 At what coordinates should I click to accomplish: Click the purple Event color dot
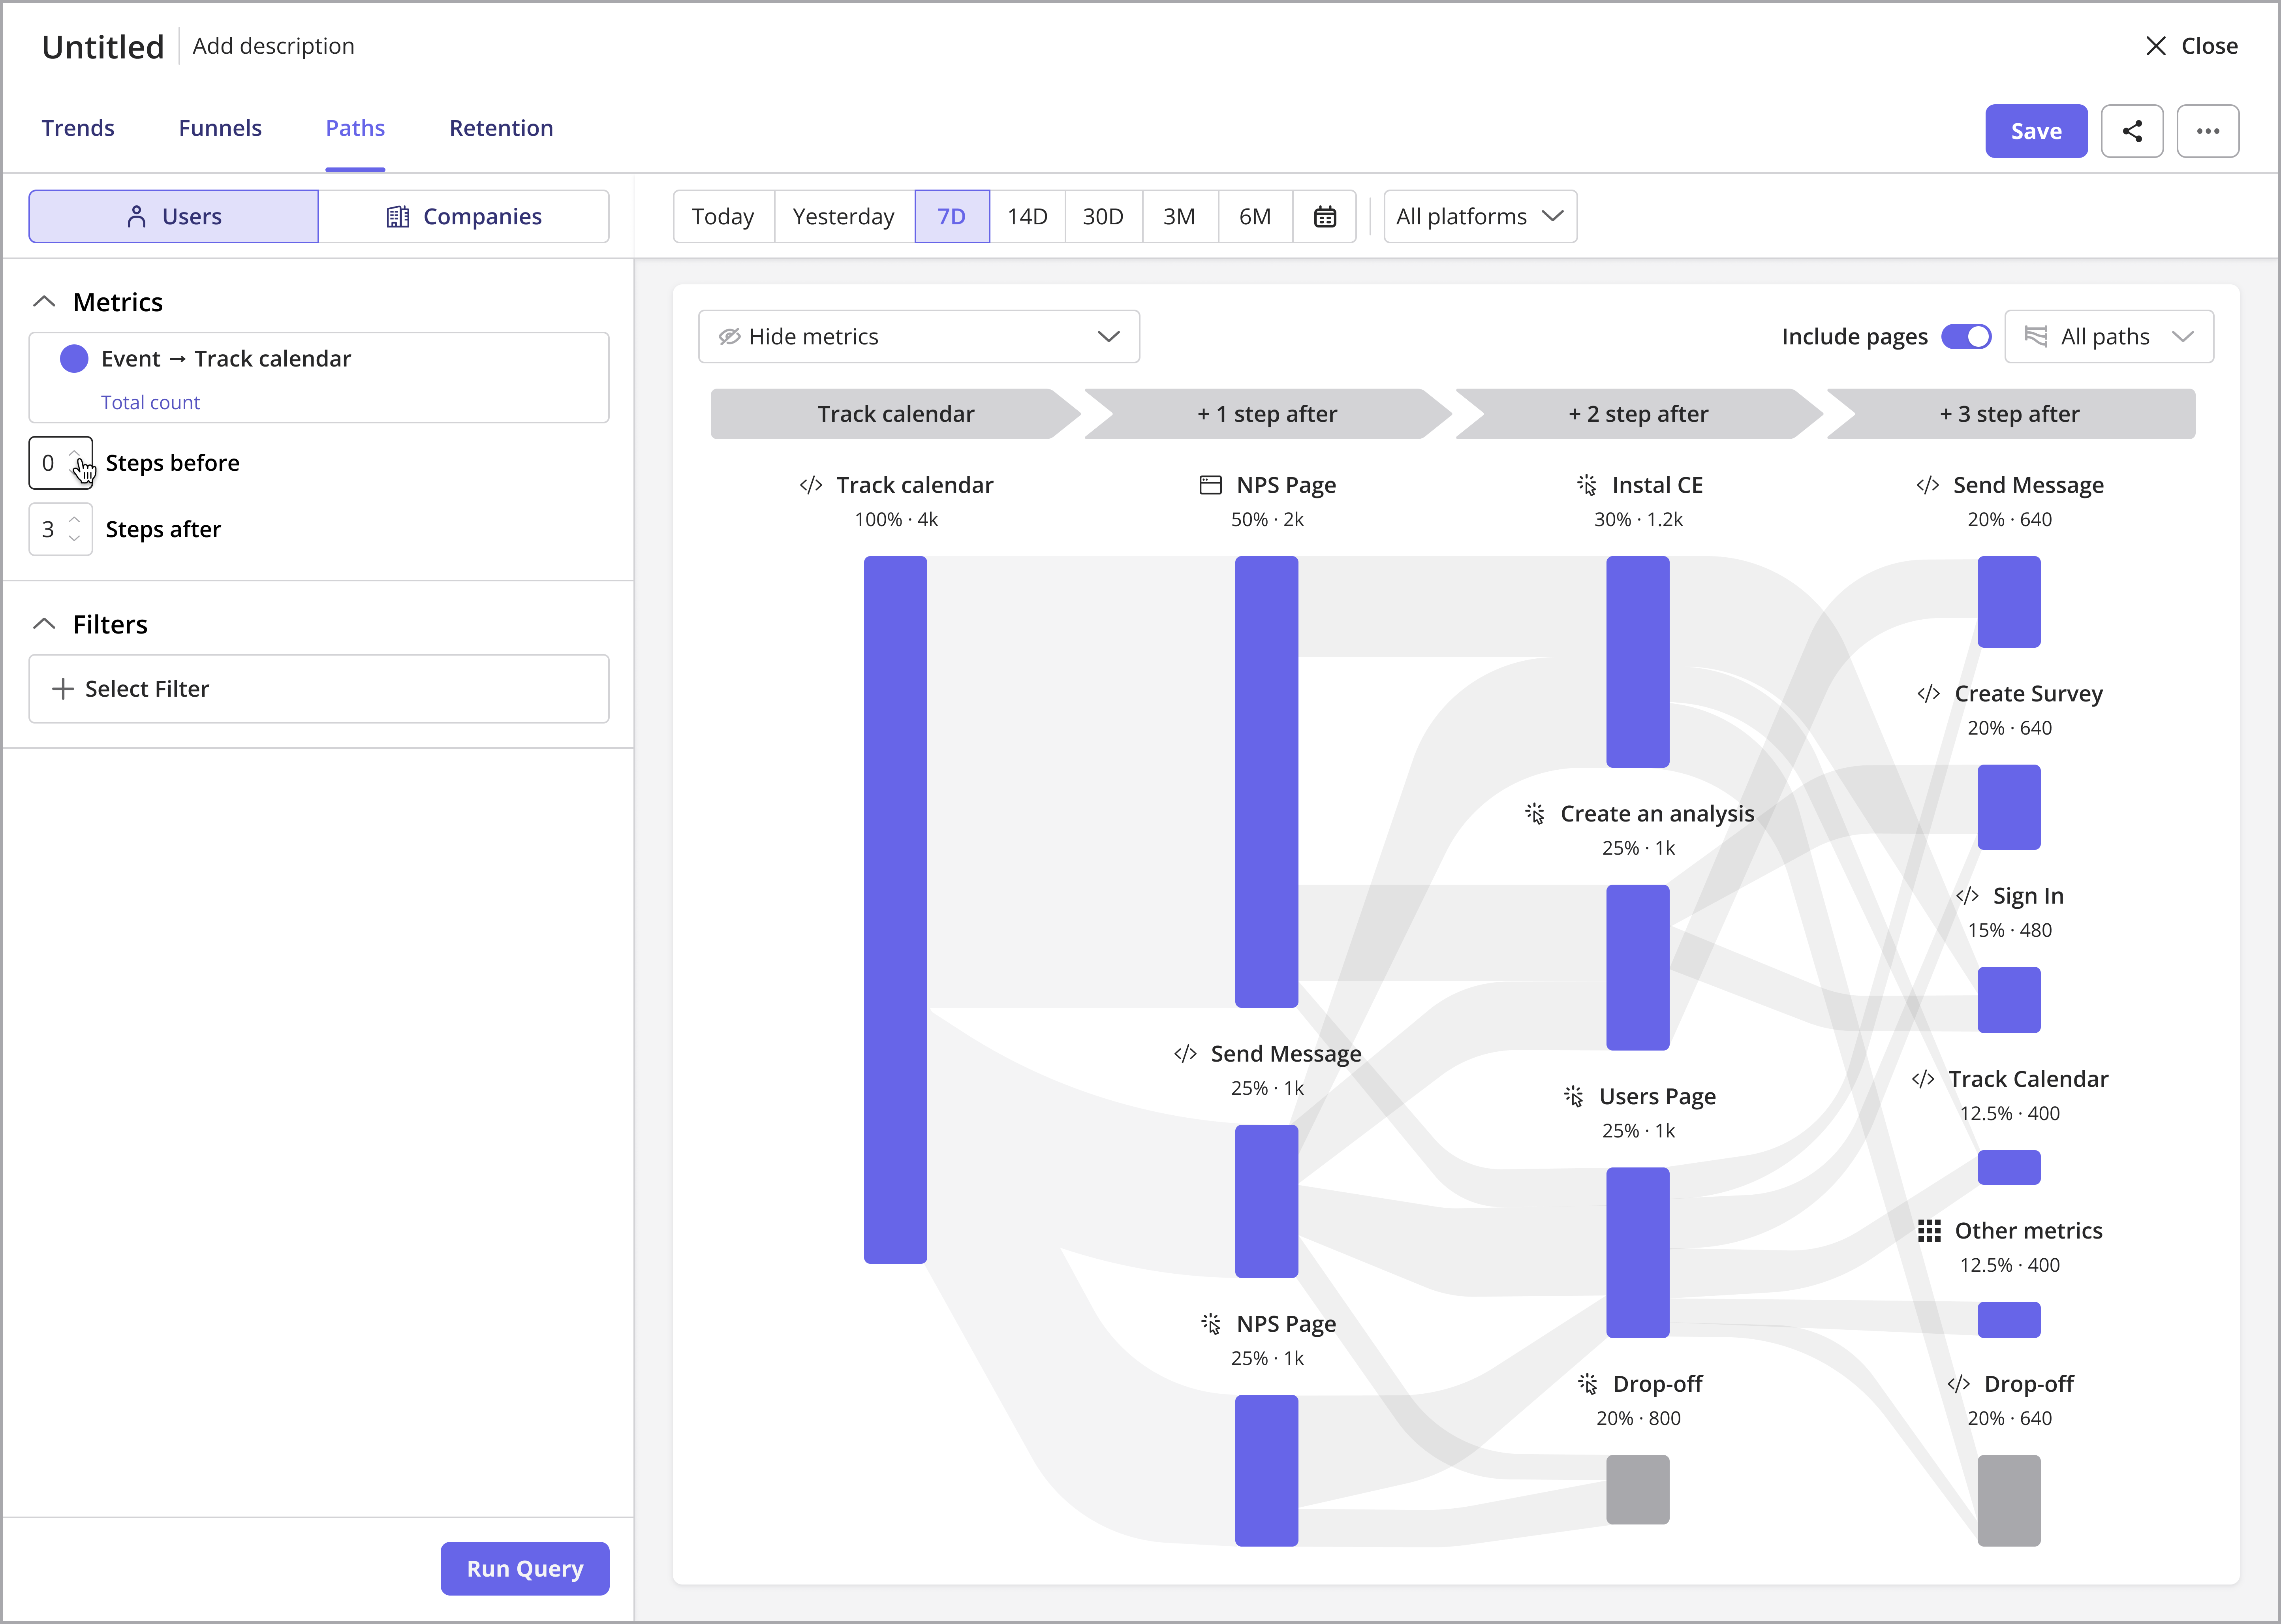coord(74,359)
